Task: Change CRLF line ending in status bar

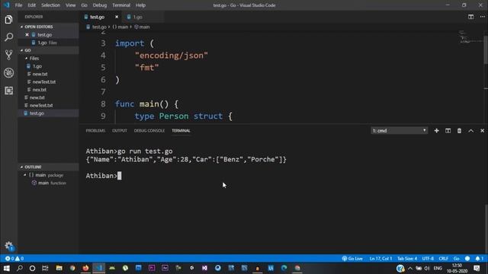Action: click(443, 259)
